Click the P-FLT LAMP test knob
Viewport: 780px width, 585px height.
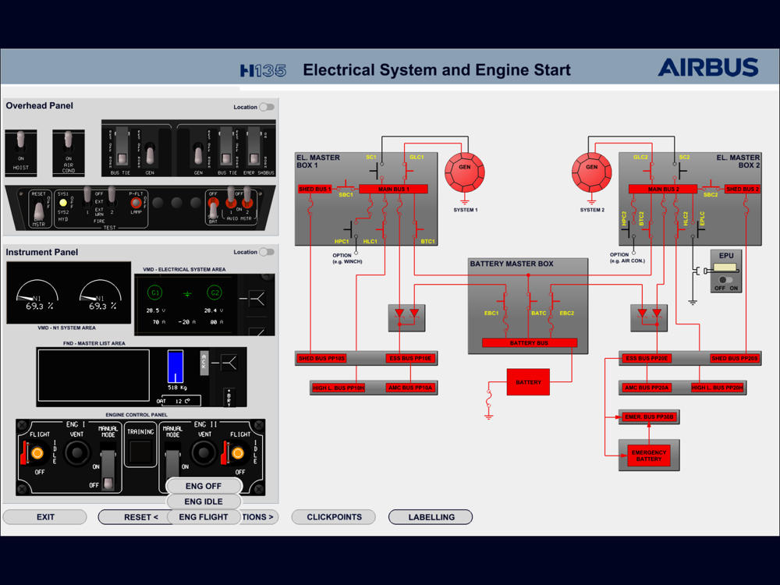[135, 203]
